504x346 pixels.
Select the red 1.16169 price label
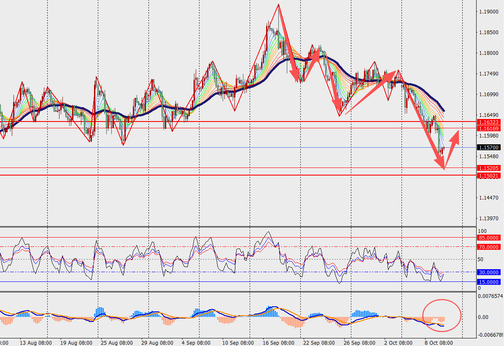coord(488,128)
